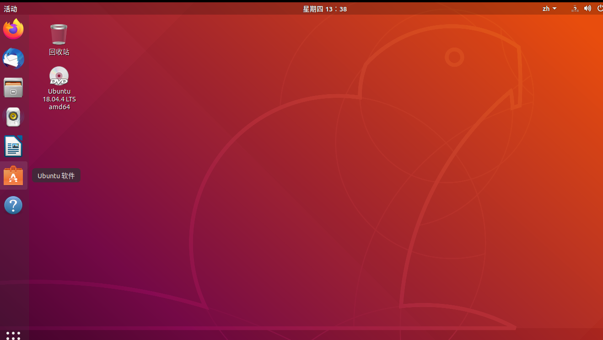Open the power/system icon on top bar
Image resolution: width=603 pixels, height=340 pixels.
(599, 8)
